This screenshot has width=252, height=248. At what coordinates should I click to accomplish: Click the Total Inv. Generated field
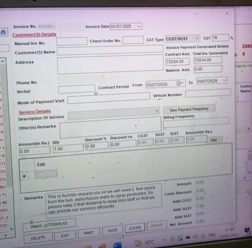click(x=208, y=60)
